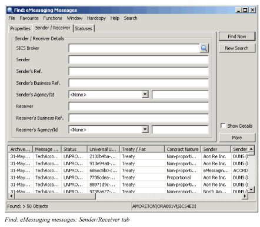Image resolution: width=260 pixels, height=227 pixels.
Task: Sort by the Treaty / Fac column header
Action: click(x=142, y=149)
